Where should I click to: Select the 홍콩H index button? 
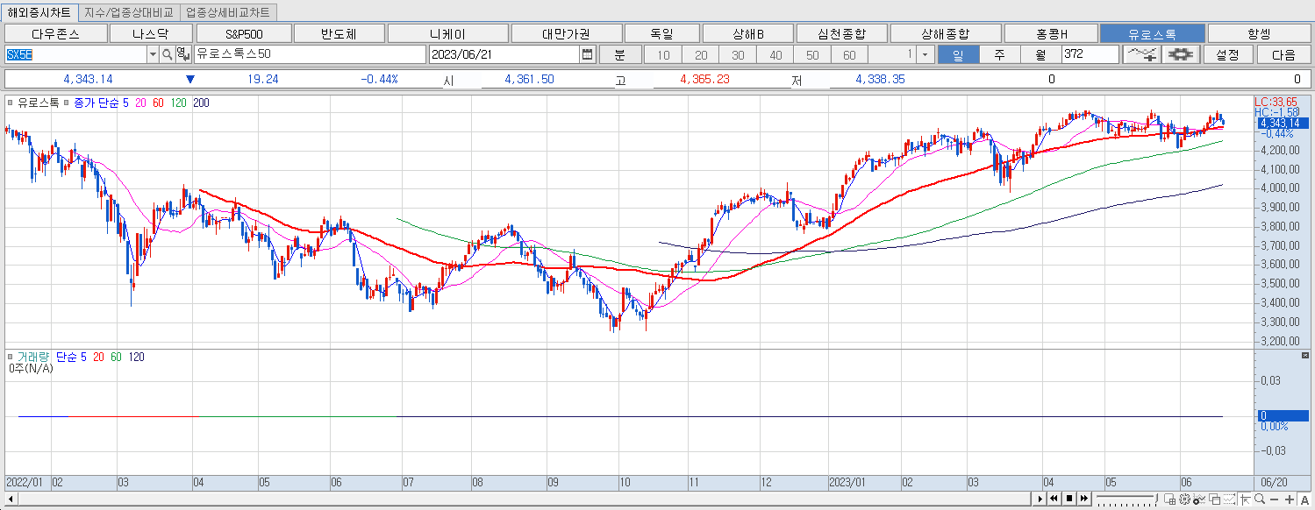point(1051,33)
